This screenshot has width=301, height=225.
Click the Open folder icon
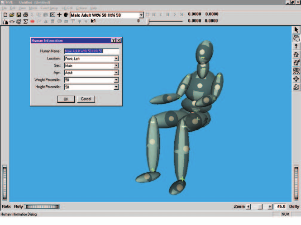(12, 15)
